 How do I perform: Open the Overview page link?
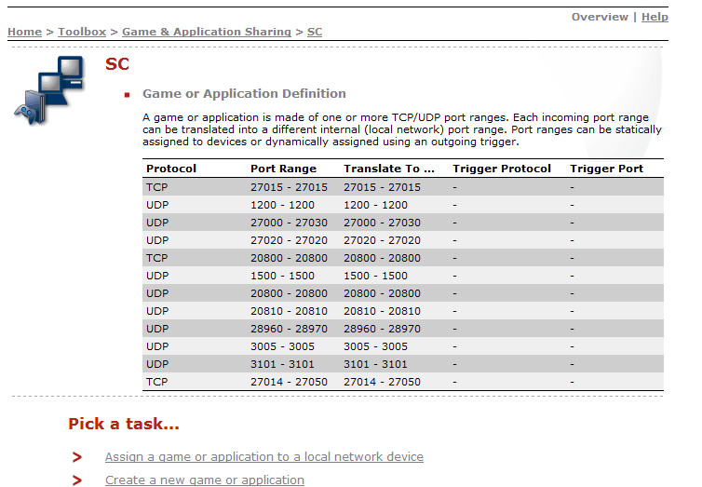(x=600, y=17)
